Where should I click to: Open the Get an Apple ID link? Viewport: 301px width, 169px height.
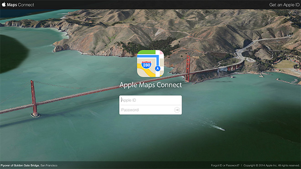(x=284, y=5)
